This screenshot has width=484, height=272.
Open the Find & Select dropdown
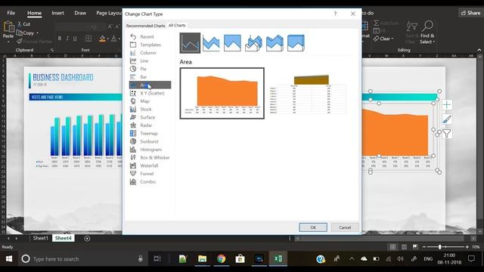(427, 32)
